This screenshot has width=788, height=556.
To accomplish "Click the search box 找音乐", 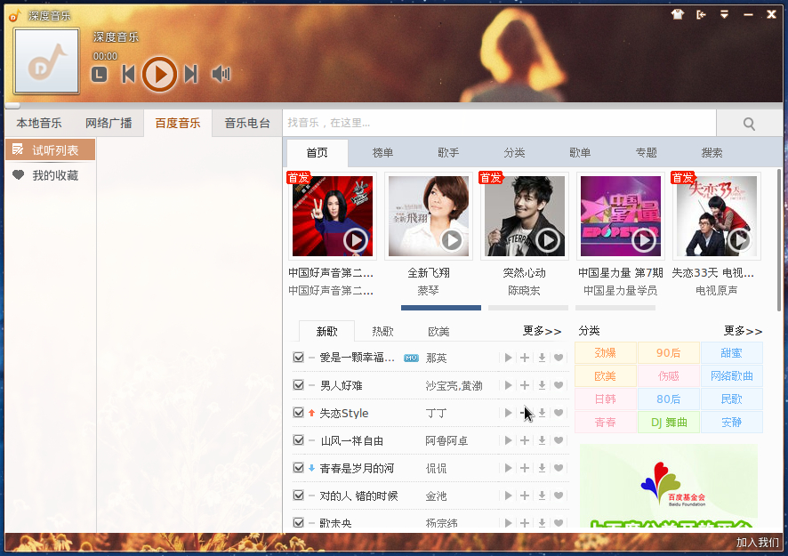I will pos(499,123).
